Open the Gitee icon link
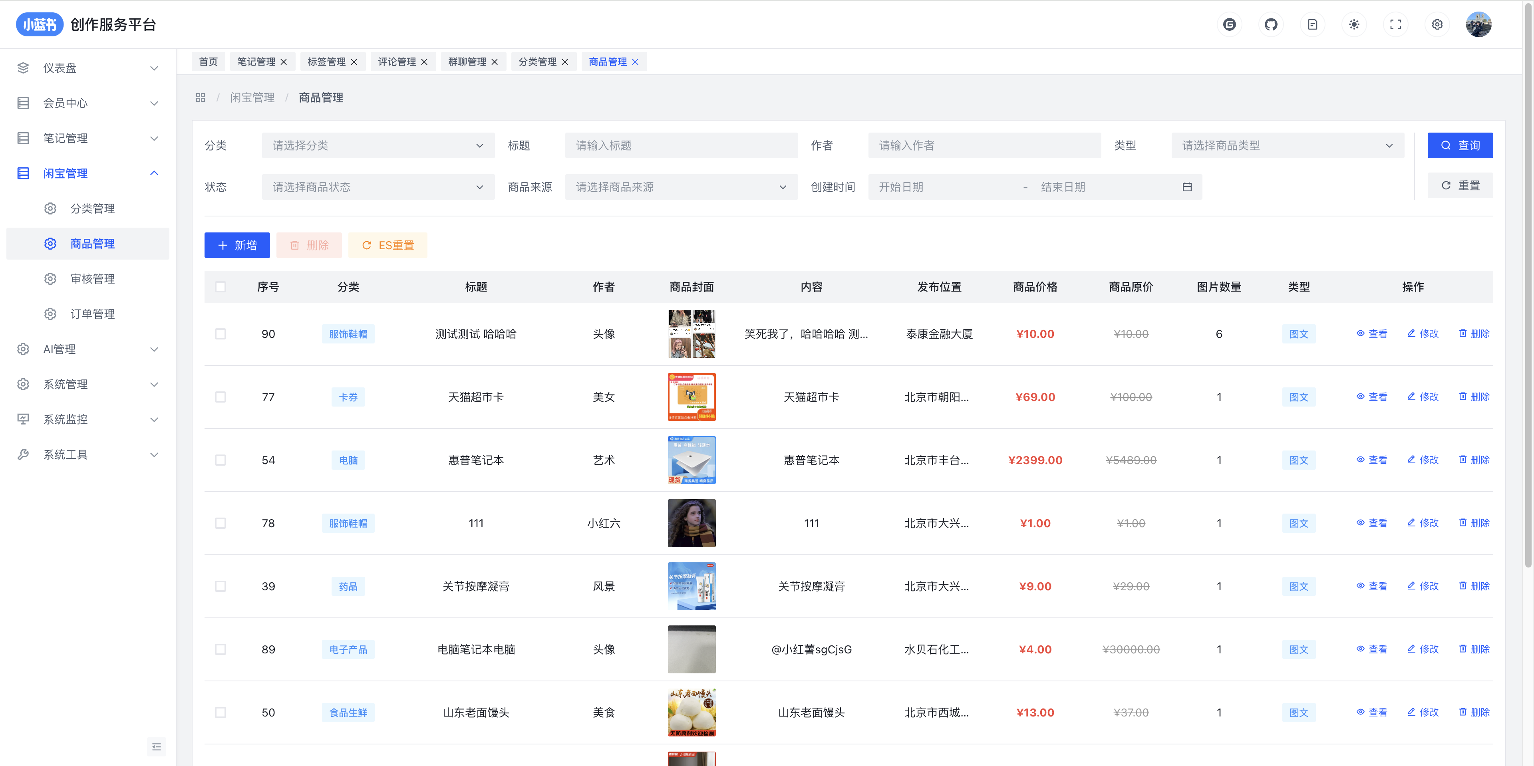The image size is (1534, 766). [1229, 24]
